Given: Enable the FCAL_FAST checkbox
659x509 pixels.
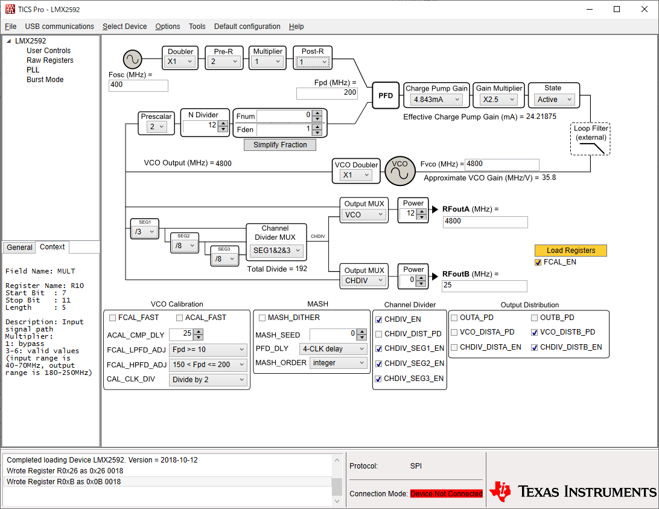Looking at the screenshot, I should (113, 318).
